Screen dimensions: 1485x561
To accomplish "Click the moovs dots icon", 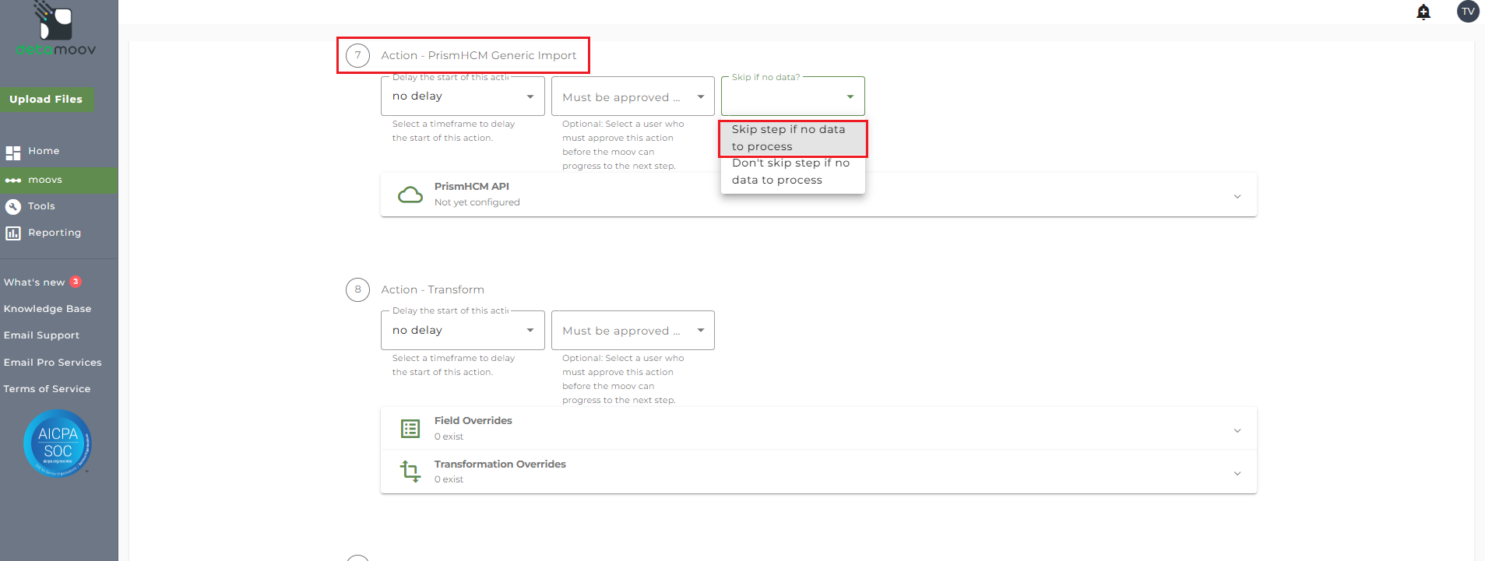I will pos(13,181).
